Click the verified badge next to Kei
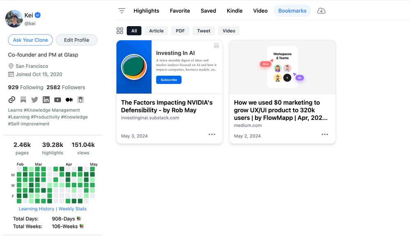The image size is (410, 239). click(38, 15)
